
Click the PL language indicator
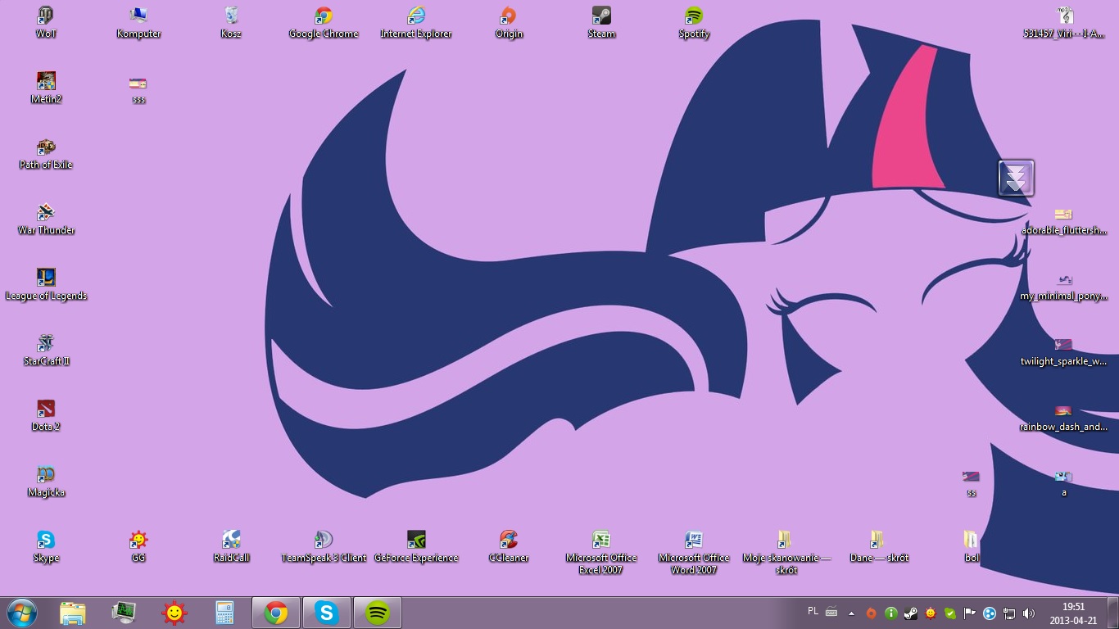(x=813, y=611)
